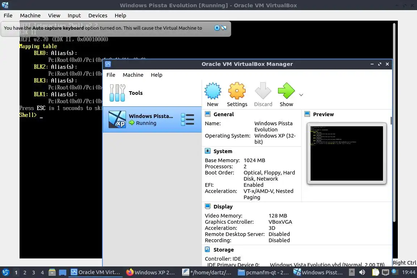This screenshot has height=278, width=417.
Task: Click the General section header link
Action: click(x=223, y=114)
